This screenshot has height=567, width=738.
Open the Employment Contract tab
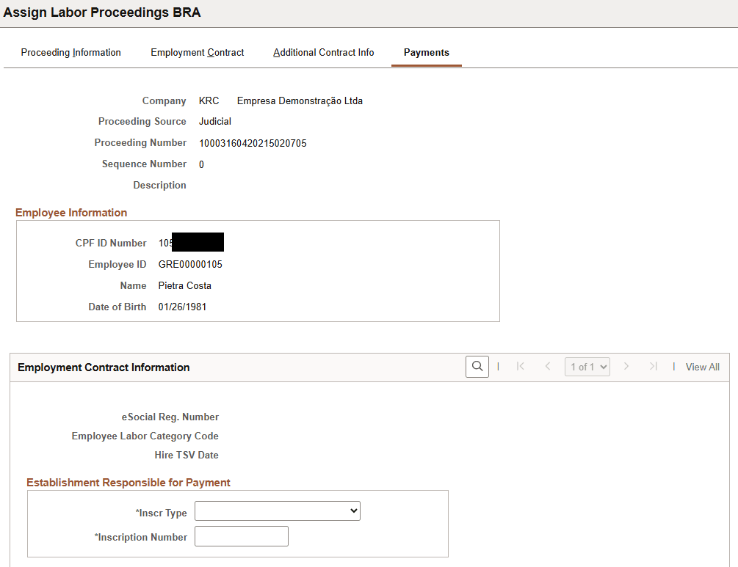(x=197, y=52)
